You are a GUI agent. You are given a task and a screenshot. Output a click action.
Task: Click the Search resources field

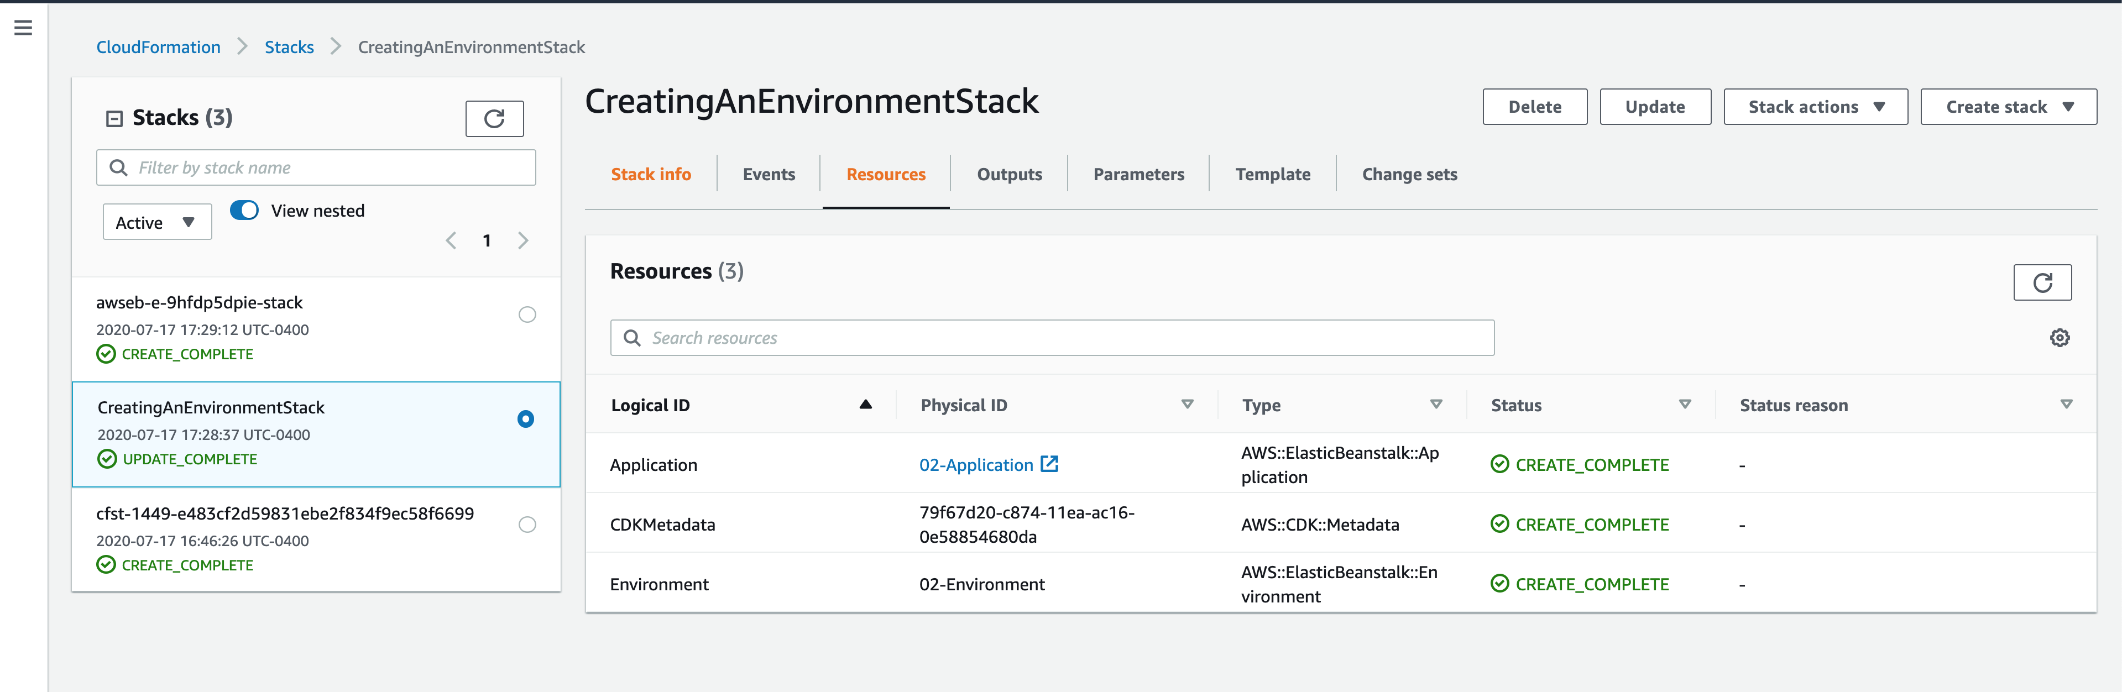[x=1051, y=338]
